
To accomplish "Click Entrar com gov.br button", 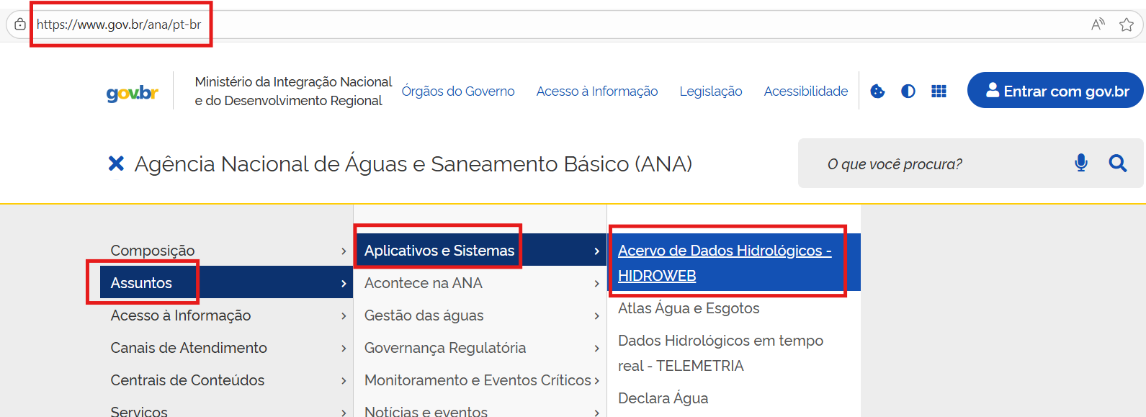I will tap(1055, 91).
